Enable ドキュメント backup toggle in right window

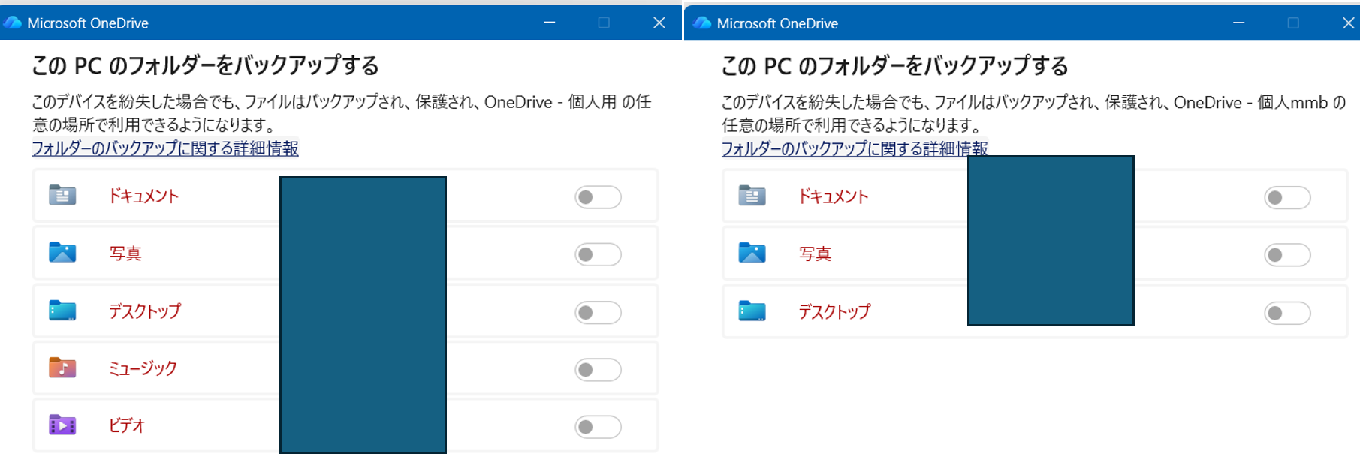click(1287, 198)
